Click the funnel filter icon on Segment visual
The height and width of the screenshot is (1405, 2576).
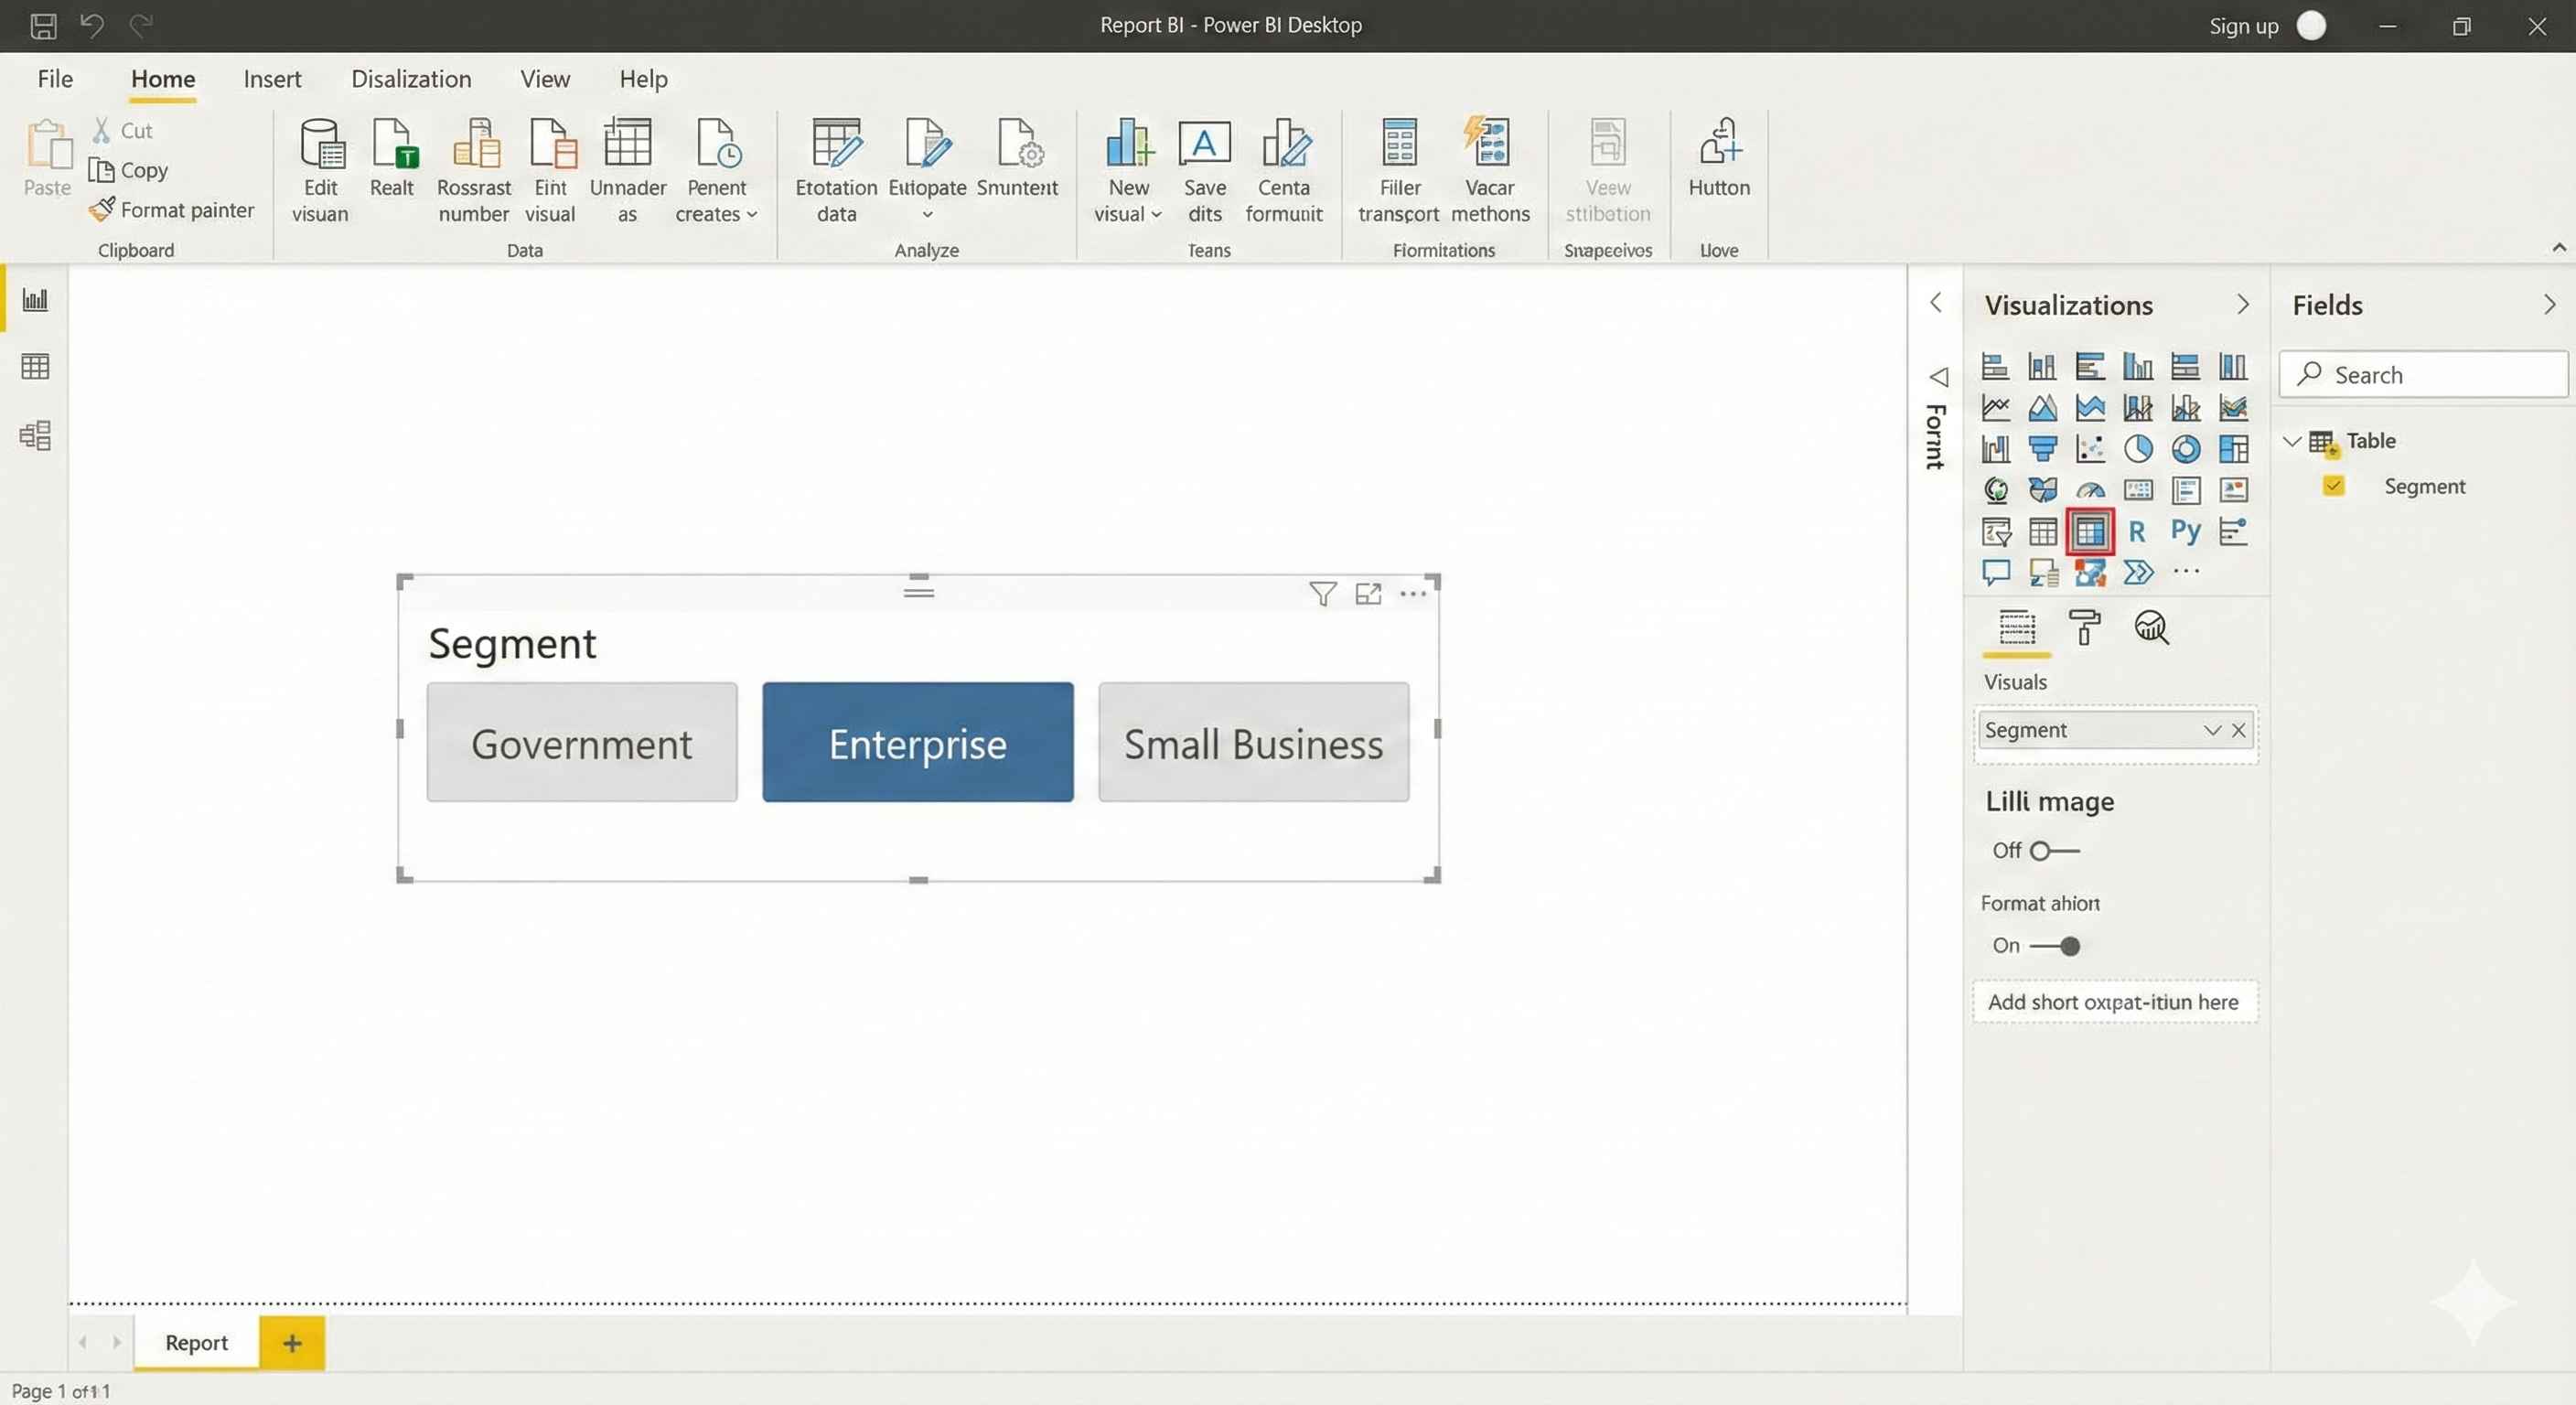[1322, 594]
